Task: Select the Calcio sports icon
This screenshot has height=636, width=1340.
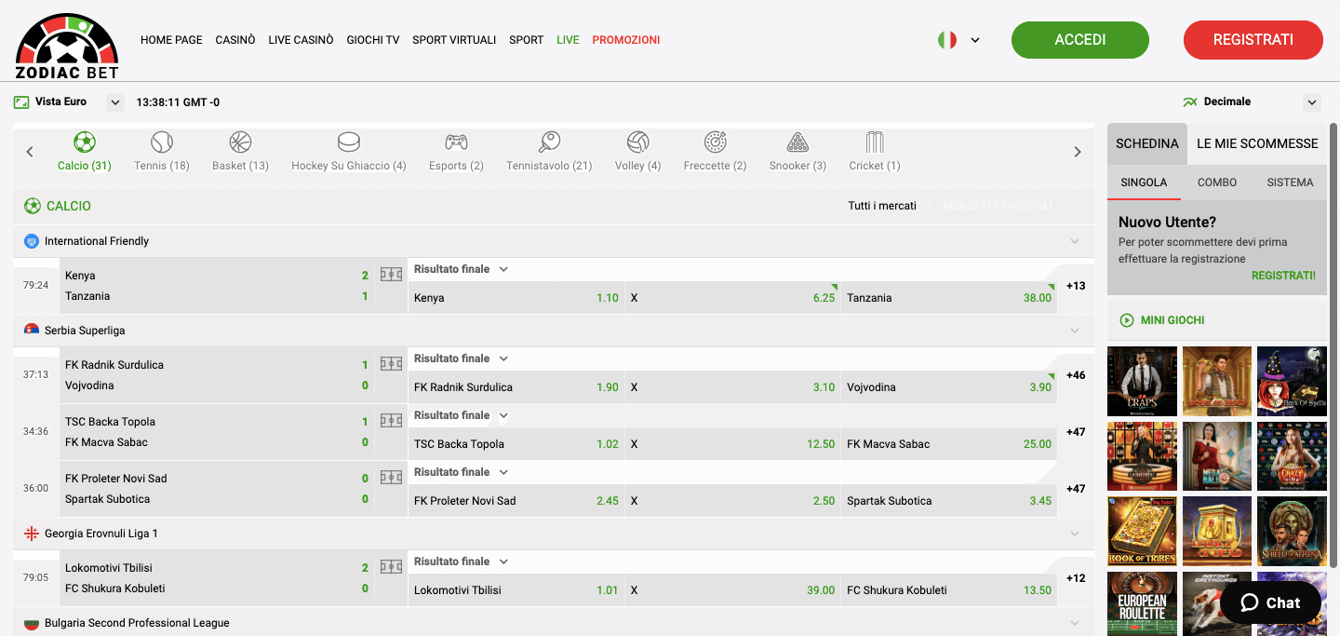Action: tap(84, 142)
